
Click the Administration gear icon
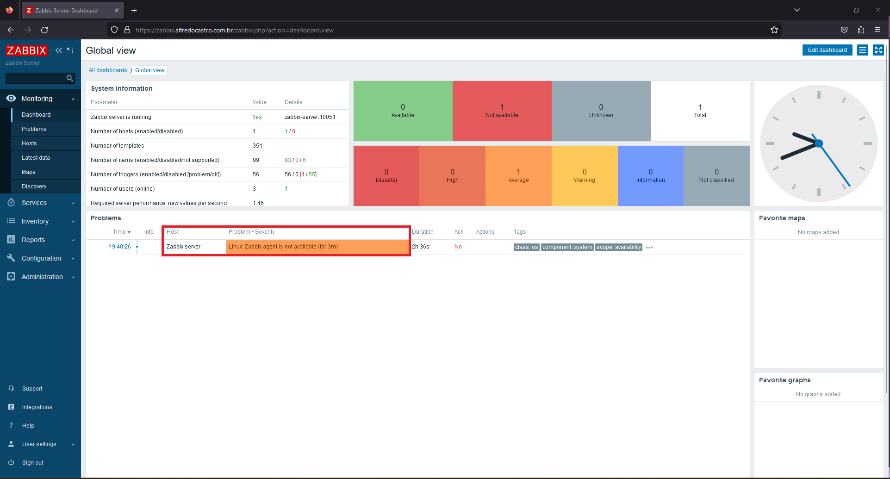point(11,276)
